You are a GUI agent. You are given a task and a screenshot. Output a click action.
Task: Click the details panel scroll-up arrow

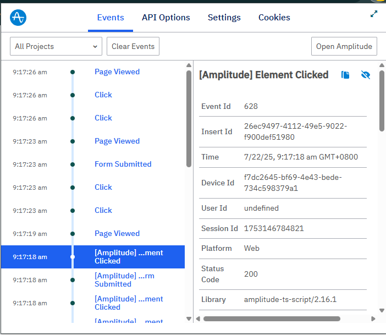coord(382,65)
